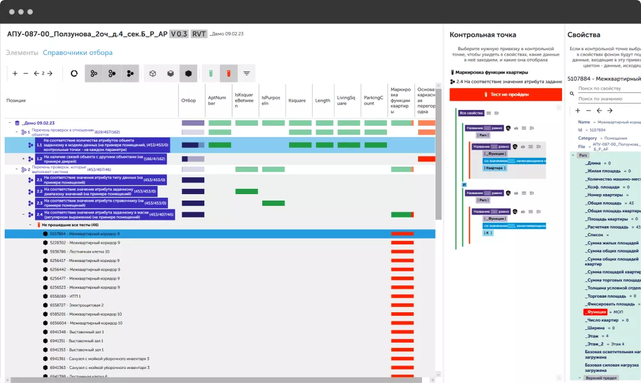The height and width of the screenshot is (383, 641).
Task: Click the right arrow next level icon in main toolbar
Action: 50,74
